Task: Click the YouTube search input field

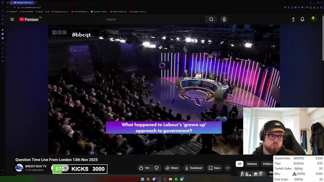Action: 154,19
